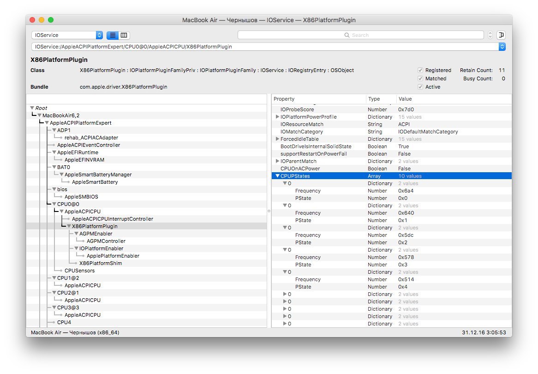538x374 pixels.
Task: Collapse the AGPMEnabler tree node
Action: pos(76,234)
